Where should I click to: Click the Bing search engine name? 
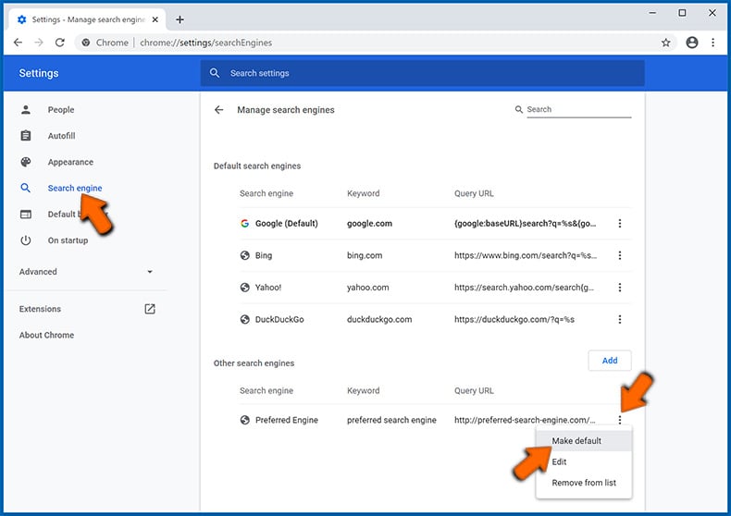(264, 255)
